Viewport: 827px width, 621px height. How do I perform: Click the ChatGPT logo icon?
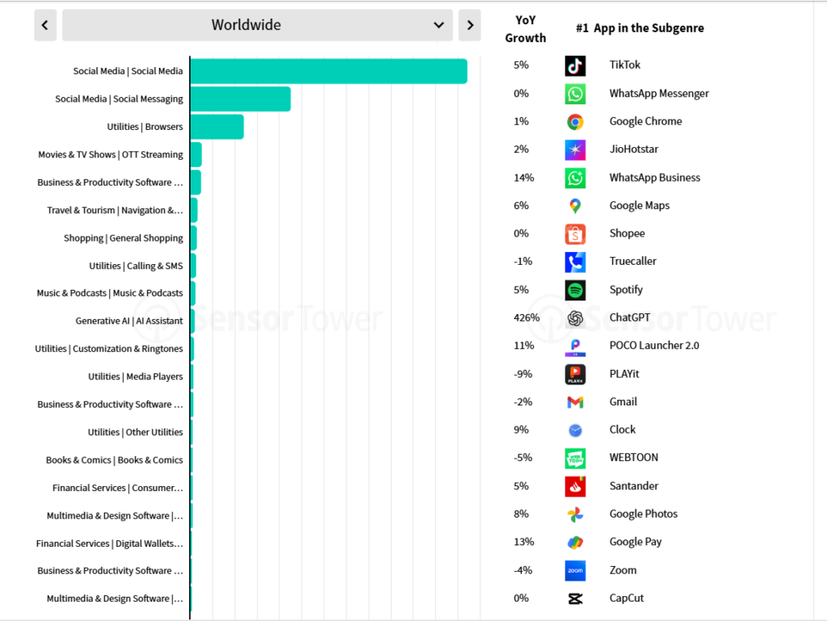tap(575, 318)
